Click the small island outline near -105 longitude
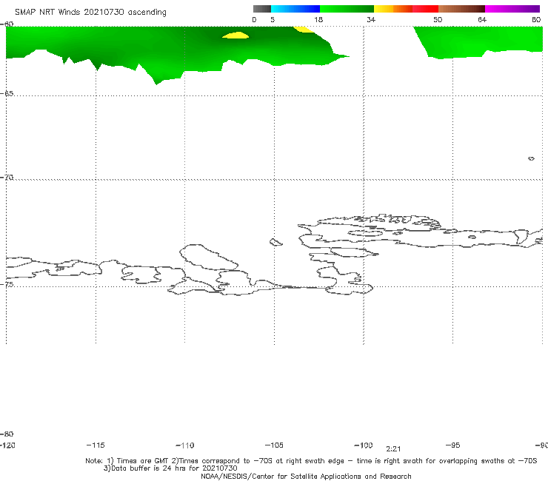 coord(275,242)
